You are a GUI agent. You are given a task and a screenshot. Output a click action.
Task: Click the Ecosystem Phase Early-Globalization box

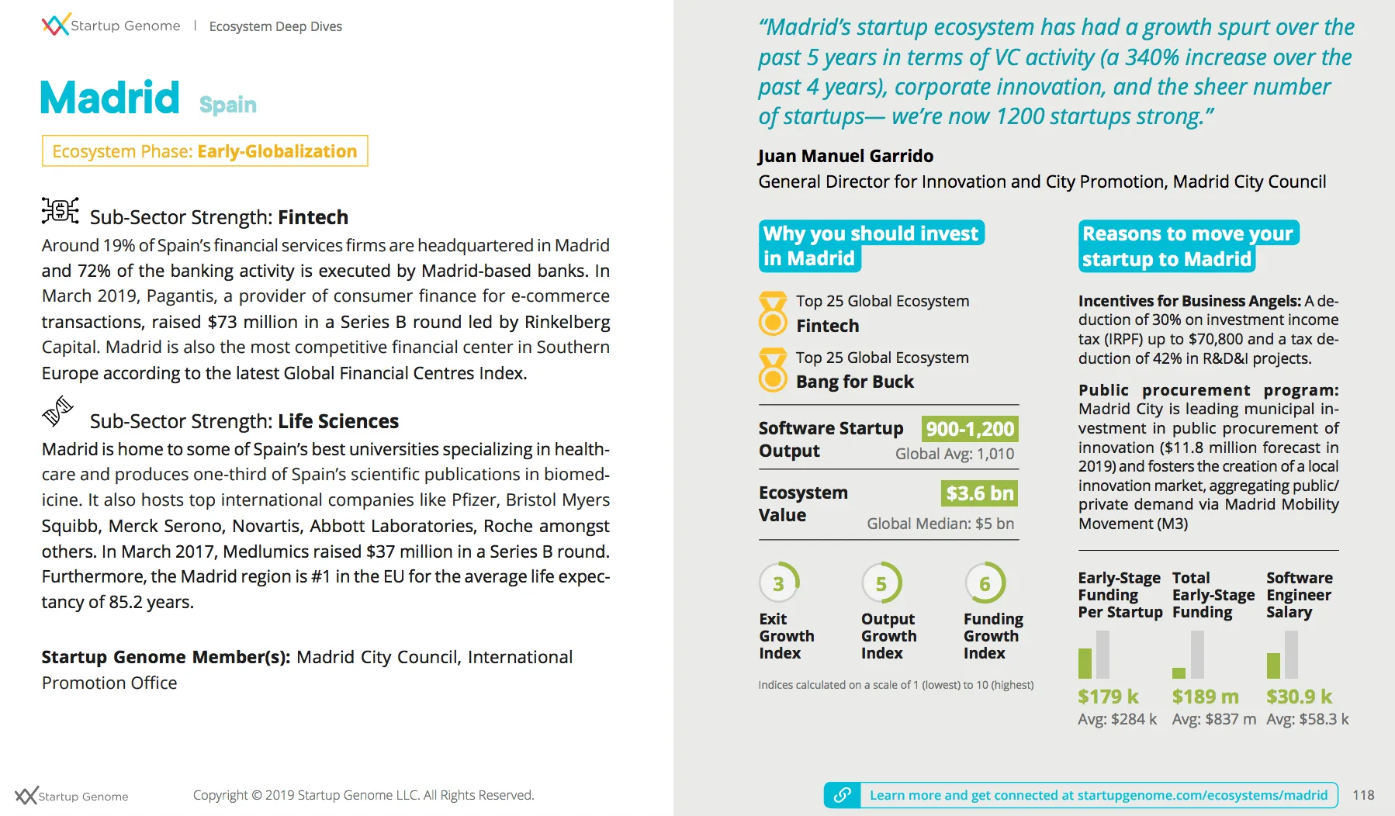coord(205,151)
